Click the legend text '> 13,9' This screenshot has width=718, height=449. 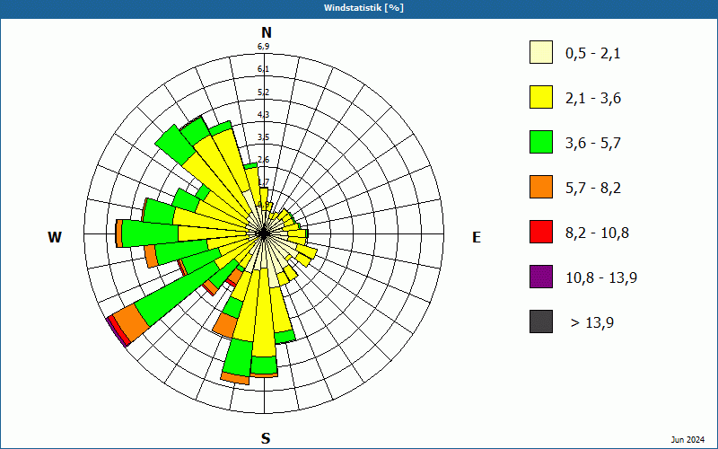coord(592,323)
